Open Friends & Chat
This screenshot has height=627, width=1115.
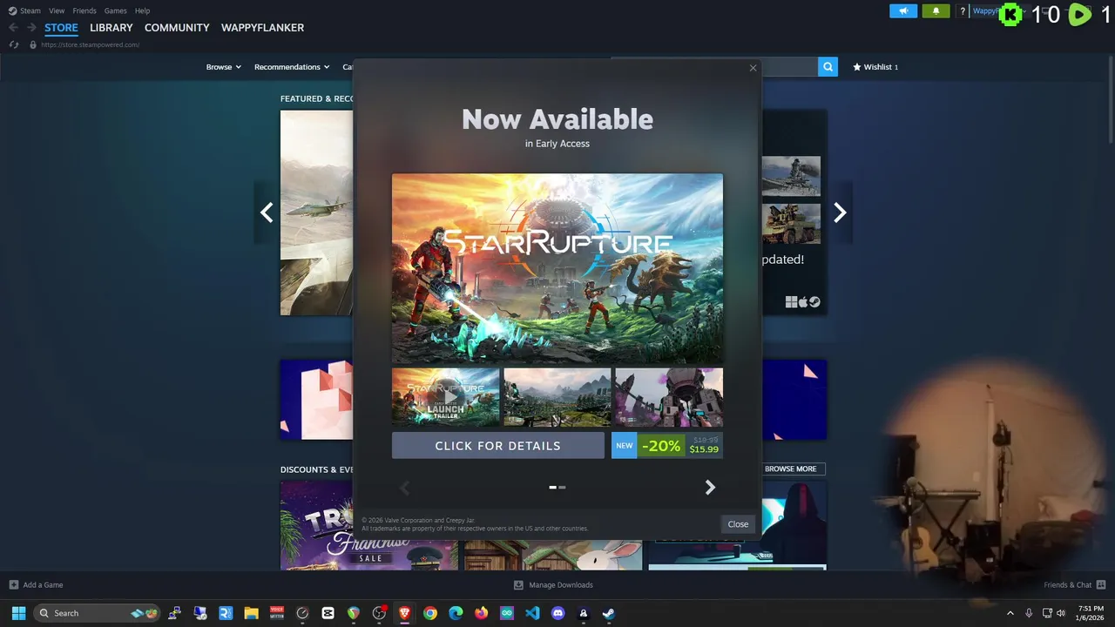click(x=1074, y=585)
